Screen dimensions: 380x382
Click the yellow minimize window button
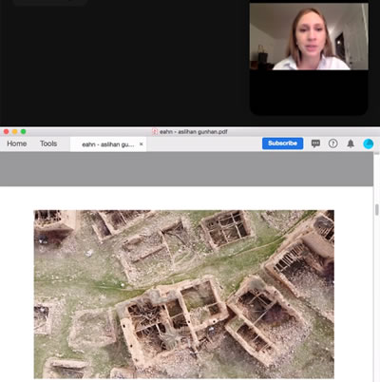14,131
